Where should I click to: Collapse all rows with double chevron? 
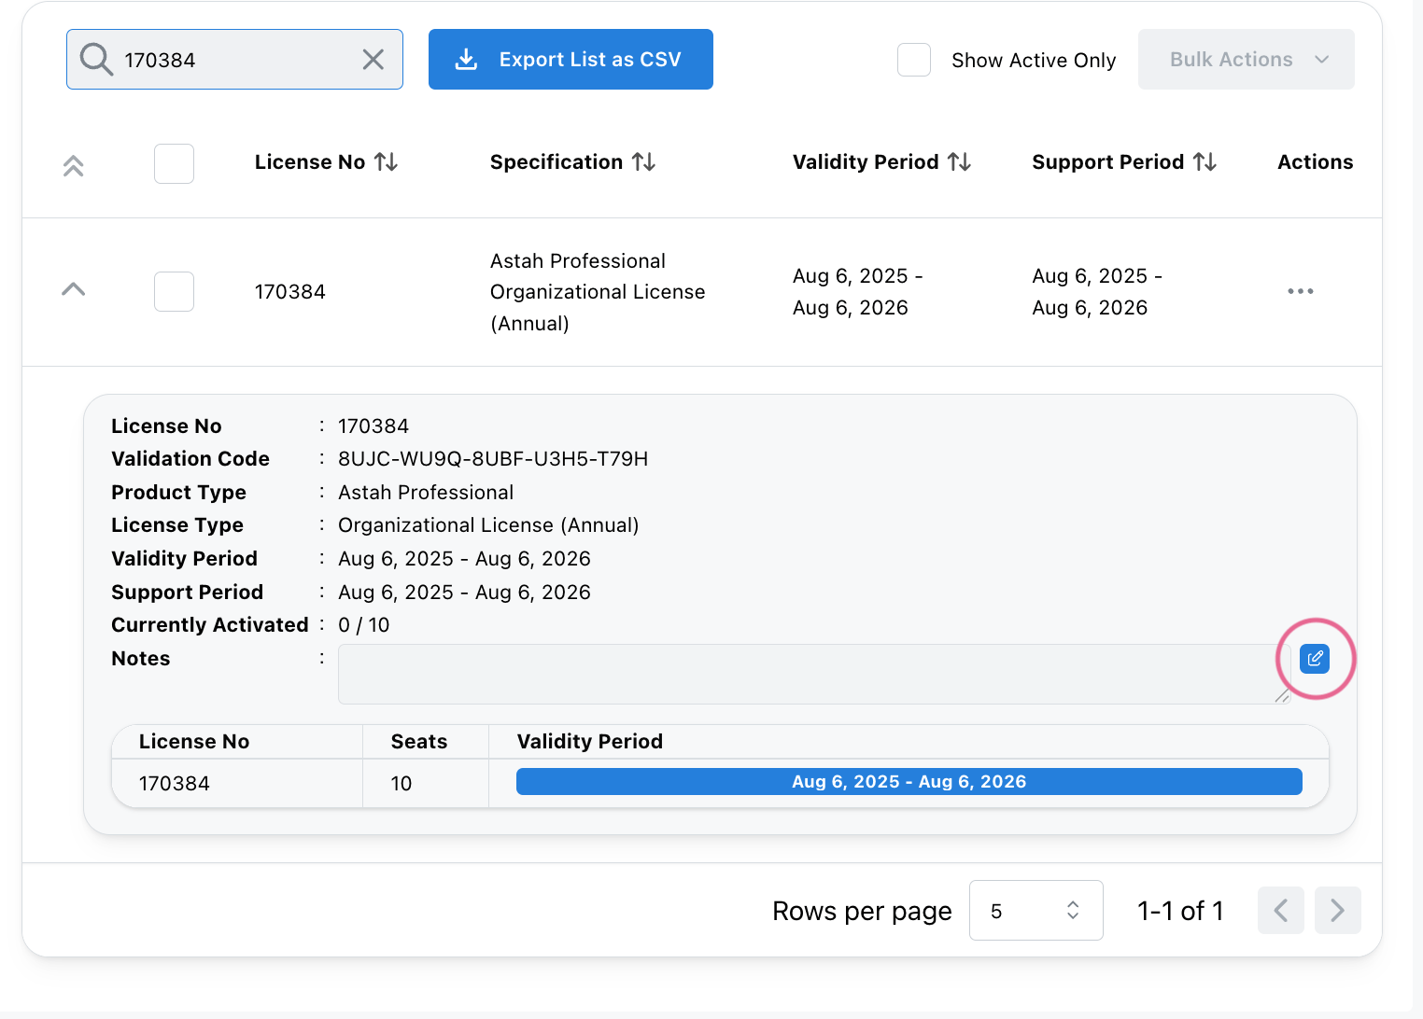(x=74, y=165)
